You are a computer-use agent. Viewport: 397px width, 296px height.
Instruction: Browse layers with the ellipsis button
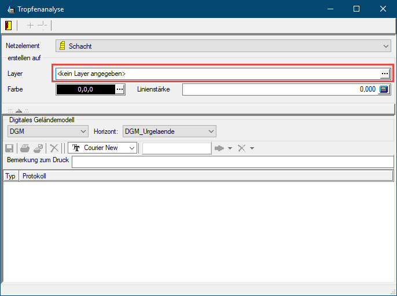384,74
